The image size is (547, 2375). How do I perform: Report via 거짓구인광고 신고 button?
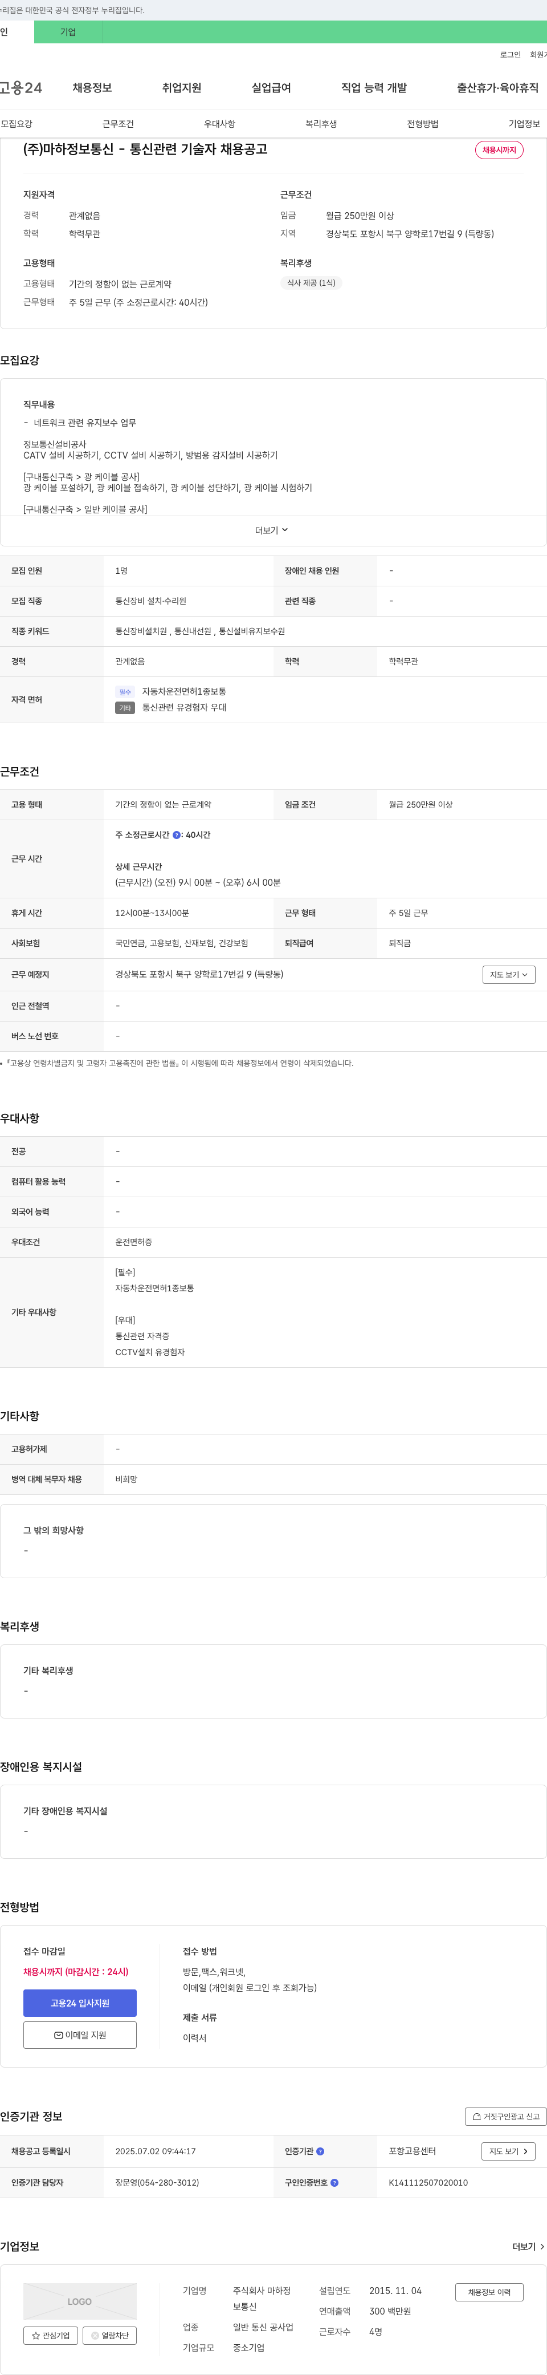[x=505, y=2117]
